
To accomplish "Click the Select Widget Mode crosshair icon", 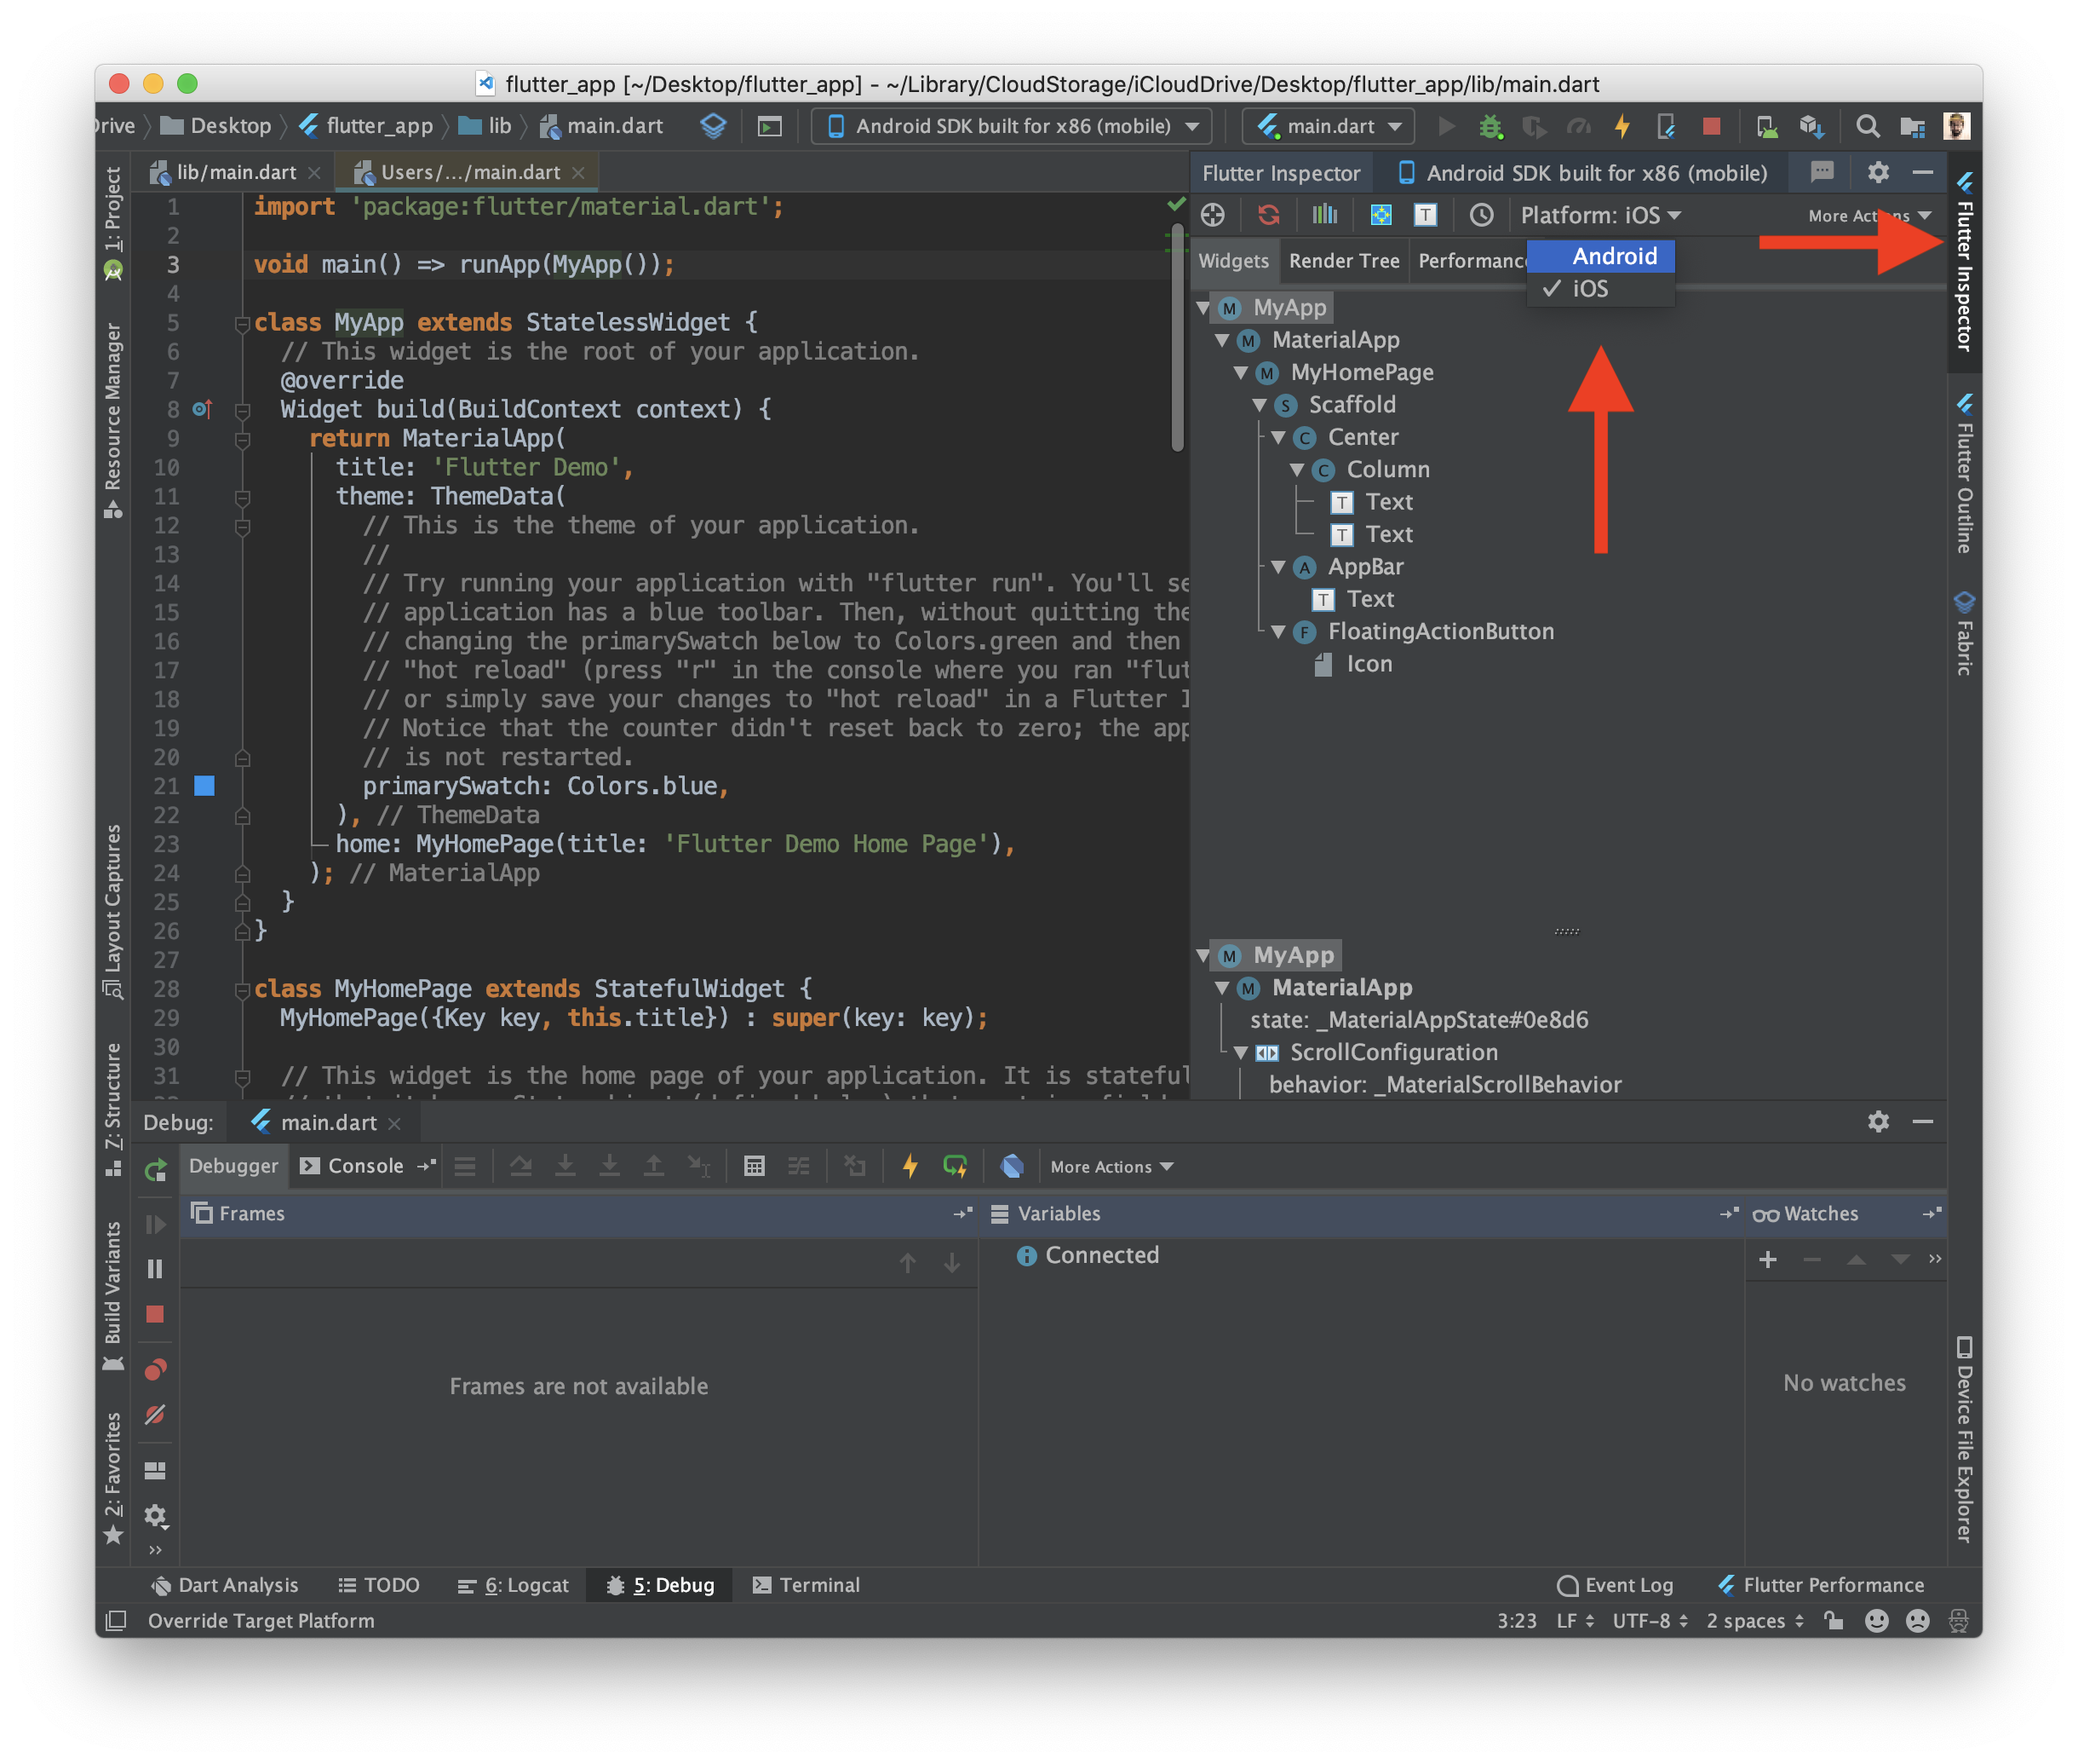I will [1213, 215].
